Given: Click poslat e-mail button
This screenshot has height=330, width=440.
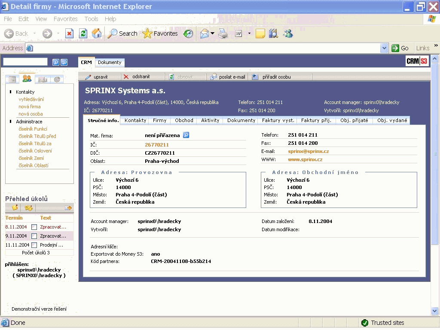Looking at the screenshot, I should [228, 77].
